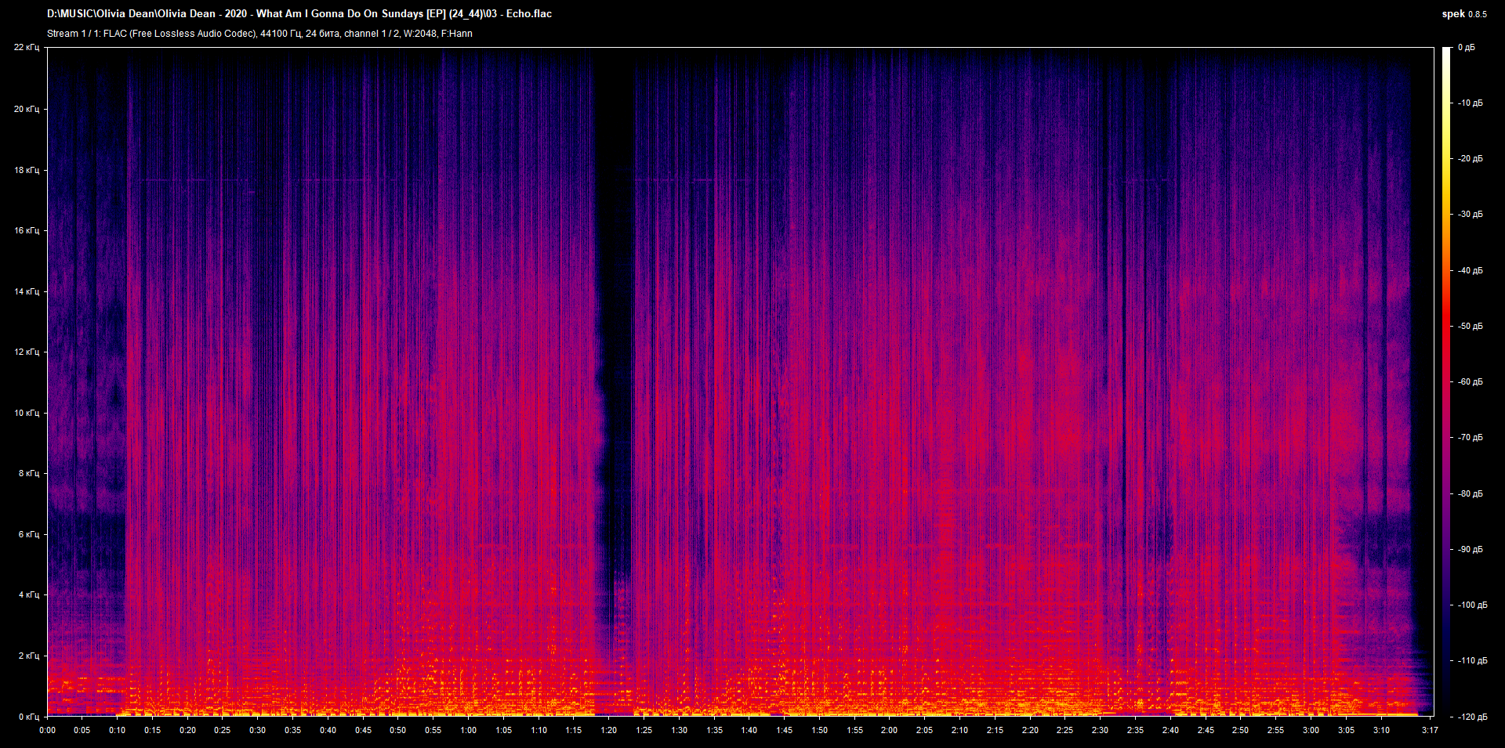Screen dimensions: 1505x748
Task: Click the 2:15 time axis label
Action: click(x=995, y=731)
